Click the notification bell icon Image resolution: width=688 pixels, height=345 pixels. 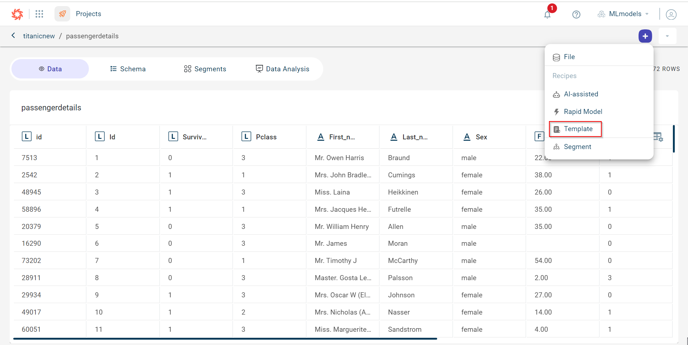[x=547, y=14]
